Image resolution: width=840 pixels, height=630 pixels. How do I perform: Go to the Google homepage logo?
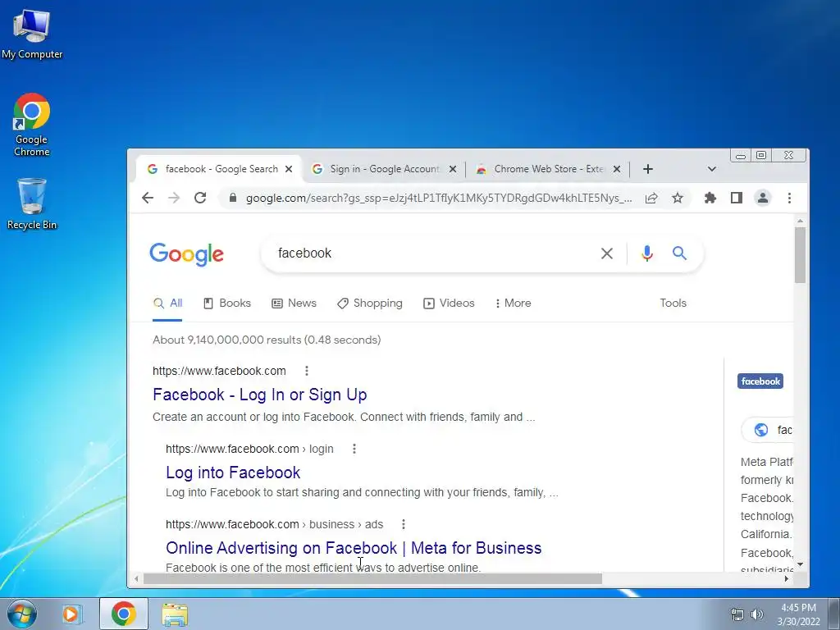[186, 254]
